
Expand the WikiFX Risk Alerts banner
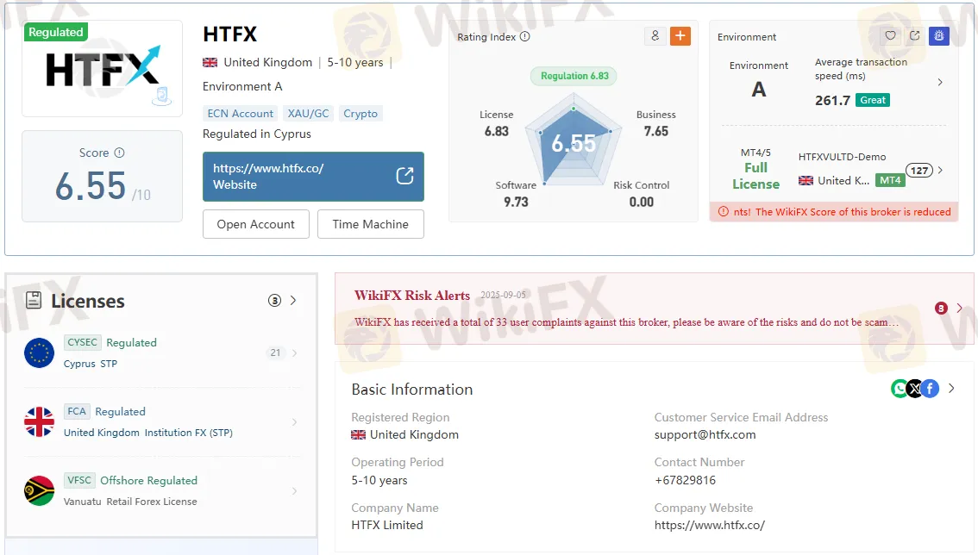click(959, 308)
